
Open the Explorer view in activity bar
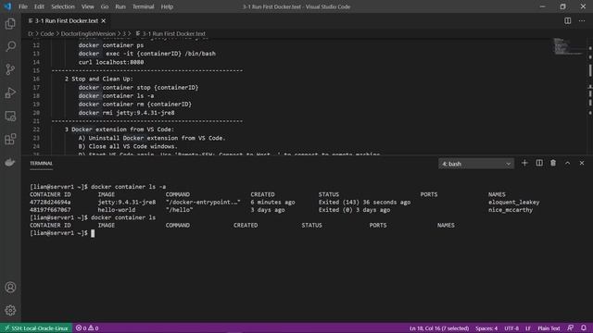[10, 23]
